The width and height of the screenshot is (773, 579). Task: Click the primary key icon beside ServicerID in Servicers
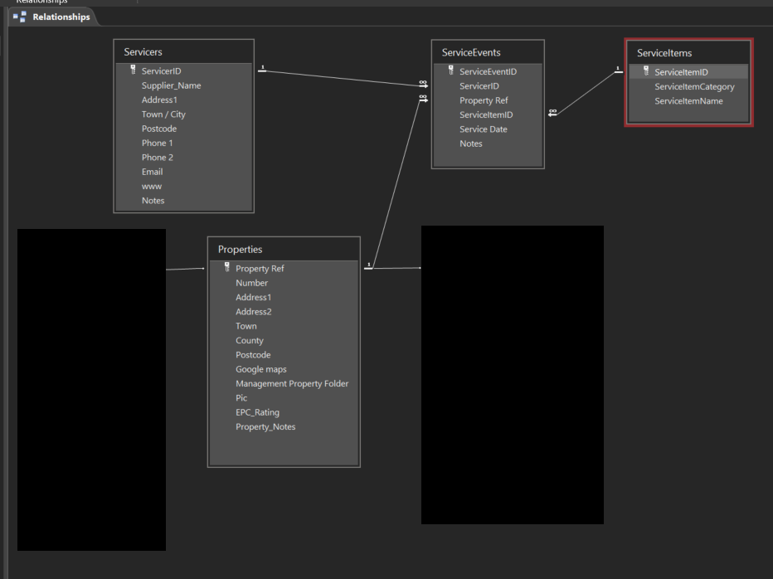tap(133, 71)
